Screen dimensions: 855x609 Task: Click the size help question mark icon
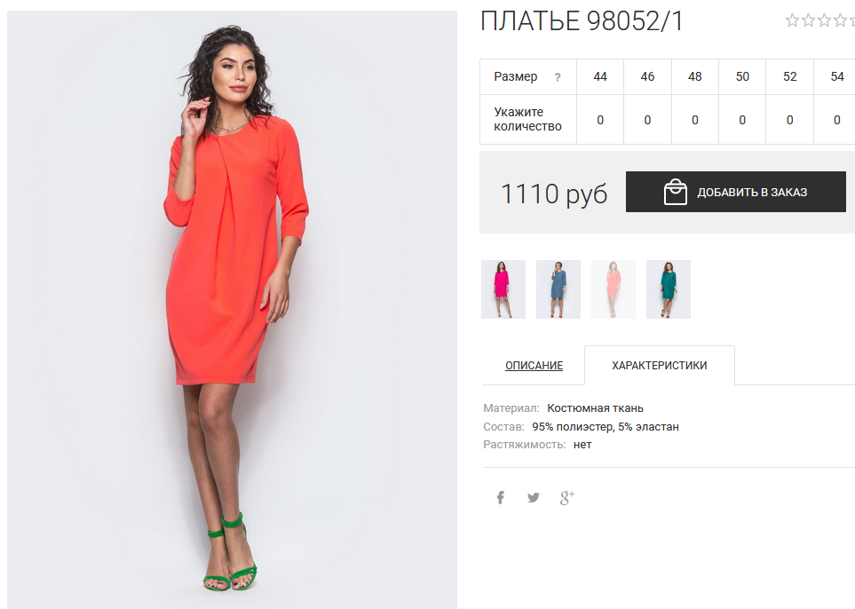click(x=558, y=77)
